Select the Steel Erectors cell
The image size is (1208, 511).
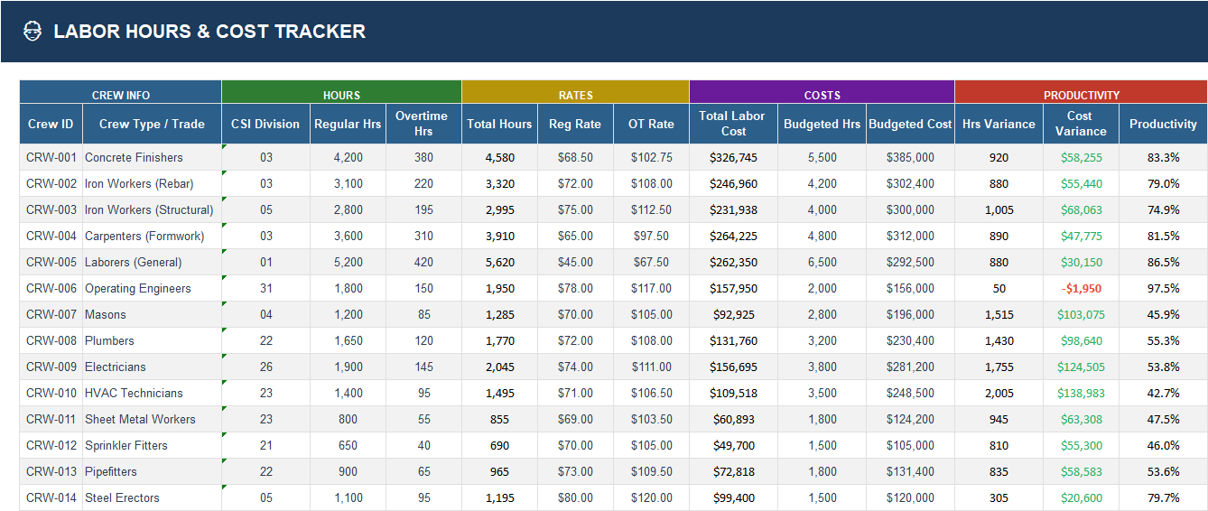(152, 497)
